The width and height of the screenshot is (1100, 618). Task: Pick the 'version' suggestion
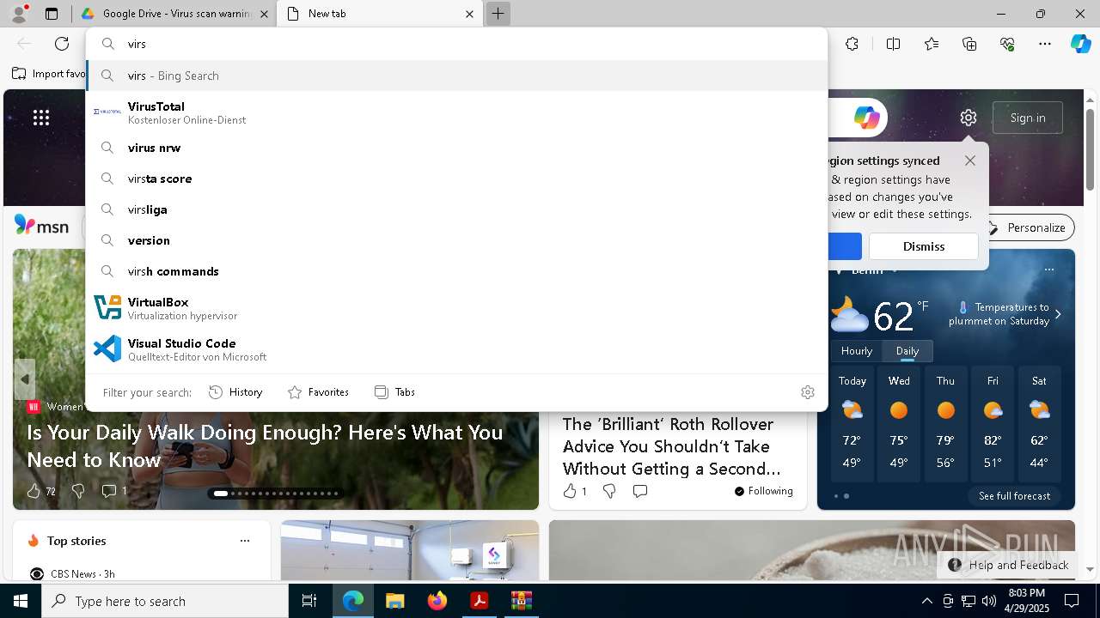click(x=456, y=240)
